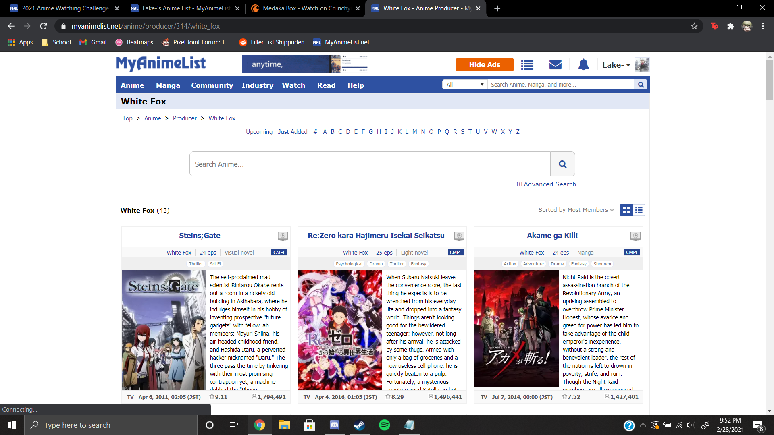This screenshot has height=435, width=774.
Task: Click the Re:Zero cover image
Action: [340, 330]
